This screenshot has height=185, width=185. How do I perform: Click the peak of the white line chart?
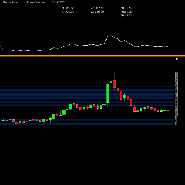coord(111,36)
